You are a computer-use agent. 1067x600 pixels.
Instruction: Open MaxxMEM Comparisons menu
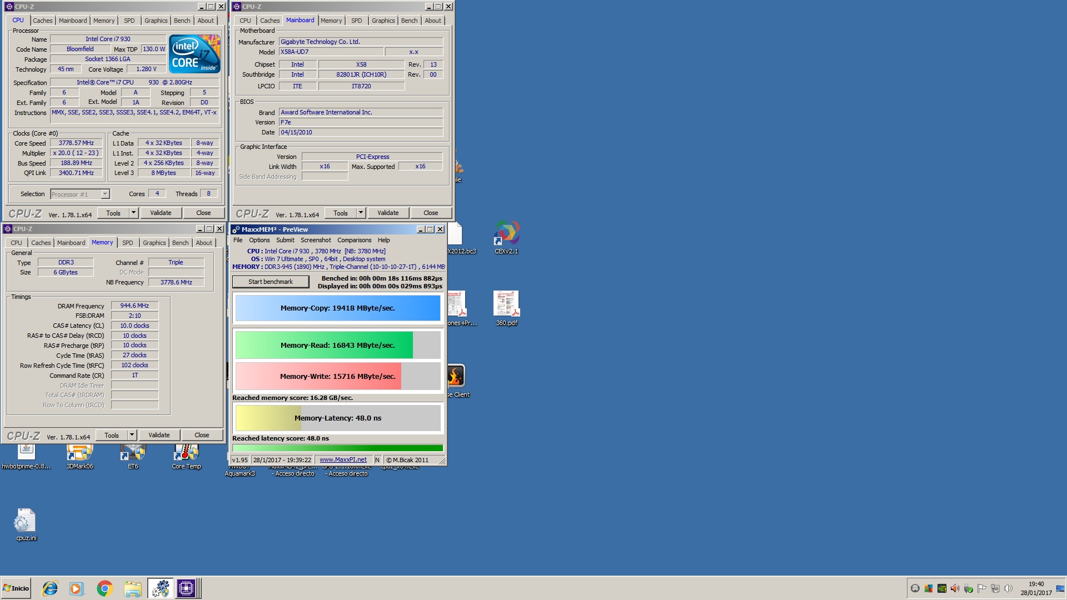[x=354, y=240]
